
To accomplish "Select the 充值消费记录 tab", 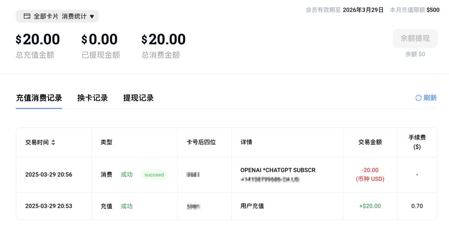I will 39,98.
